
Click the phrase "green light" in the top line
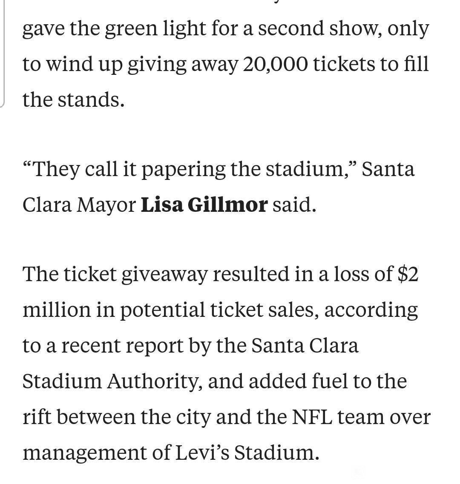155,29
